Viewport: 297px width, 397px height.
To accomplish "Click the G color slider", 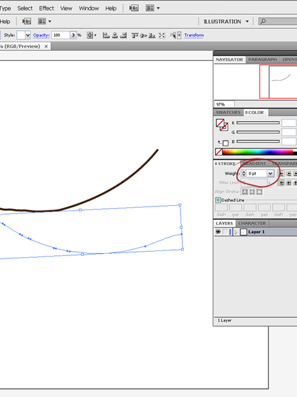I will (x=258, y=132).
